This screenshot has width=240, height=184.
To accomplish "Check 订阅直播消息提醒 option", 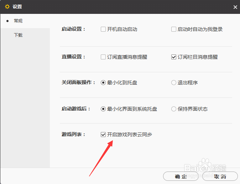I will tap(103, 57).
